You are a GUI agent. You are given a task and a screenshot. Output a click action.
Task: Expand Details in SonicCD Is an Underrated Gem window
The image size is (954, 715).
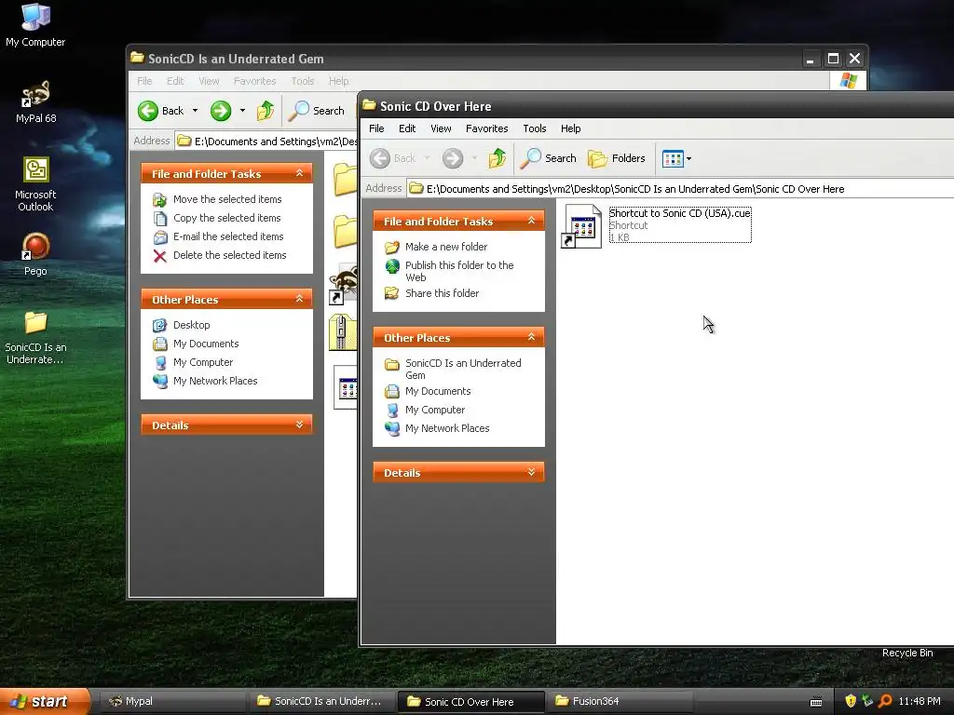point(299,425)
